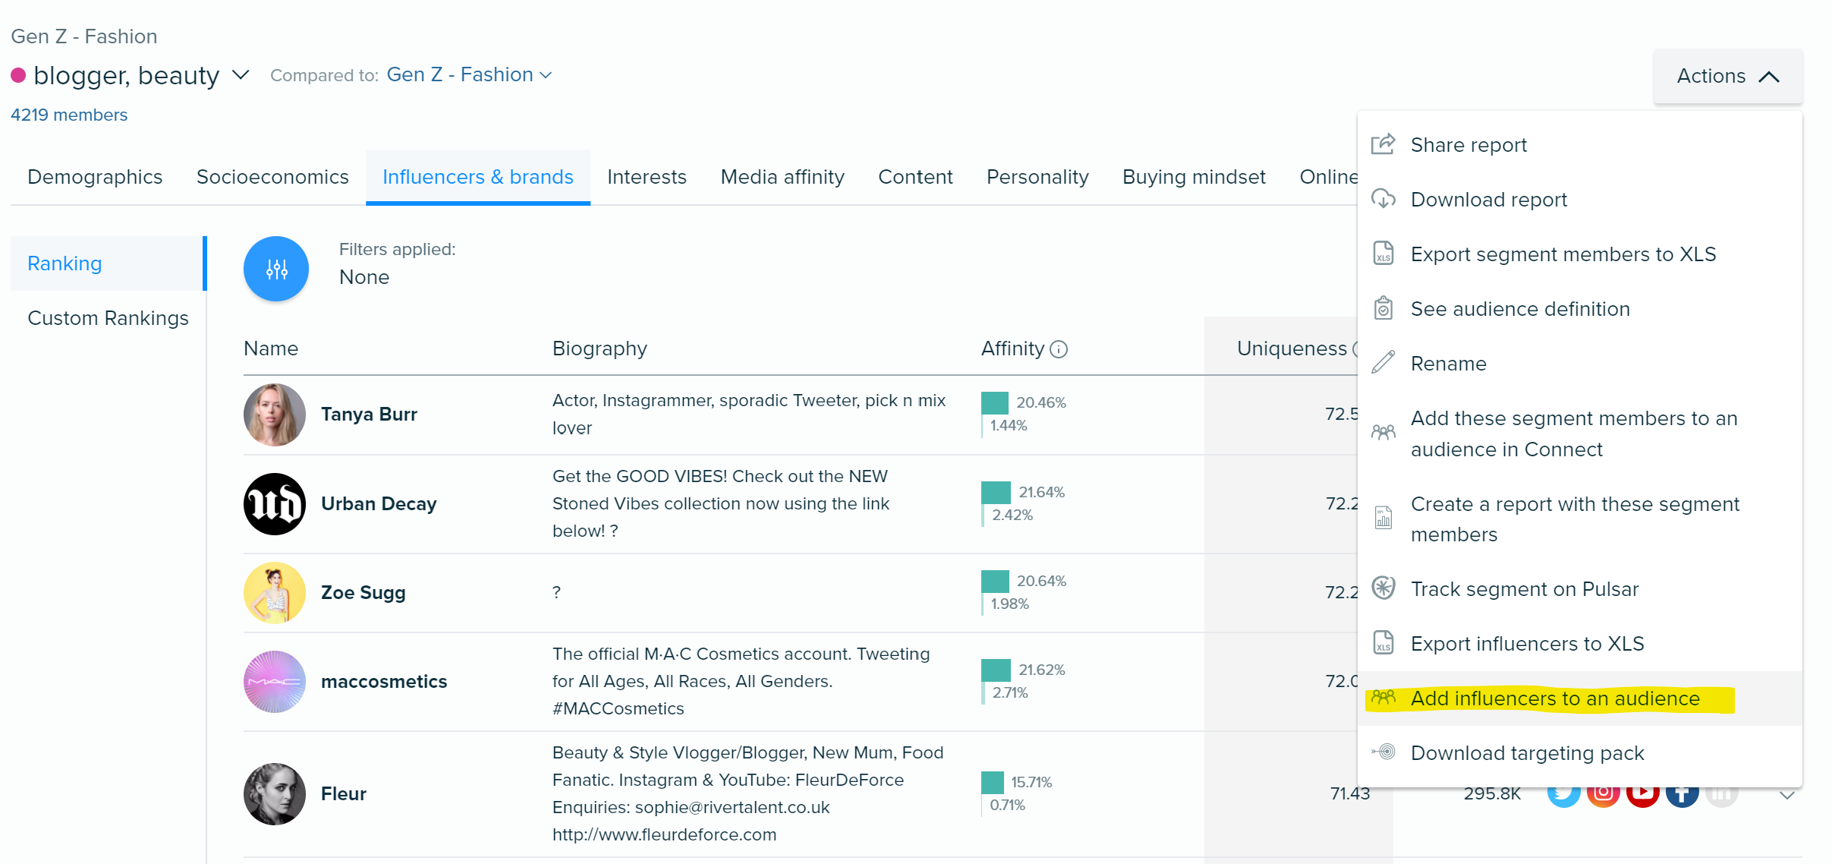Screen dimensions: 1832x864
Task: Click the Gen Z - Fashion breadcrumb title
Action: 84,36
